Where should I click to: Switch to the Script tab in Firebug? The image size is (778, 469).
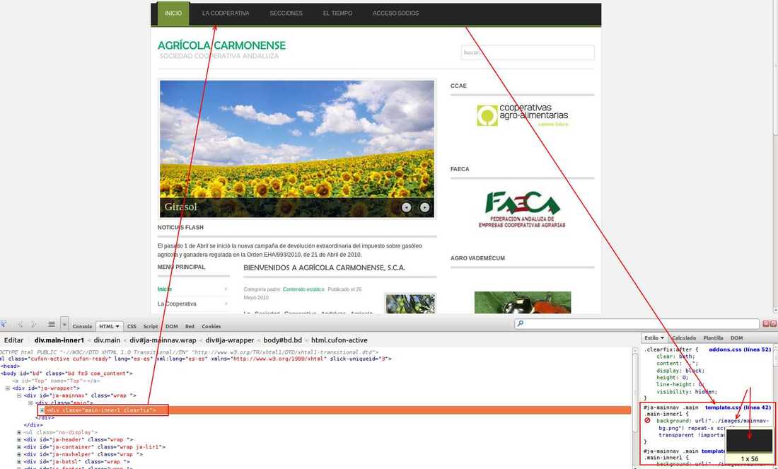pyautogui.click(x=151, y=327)
